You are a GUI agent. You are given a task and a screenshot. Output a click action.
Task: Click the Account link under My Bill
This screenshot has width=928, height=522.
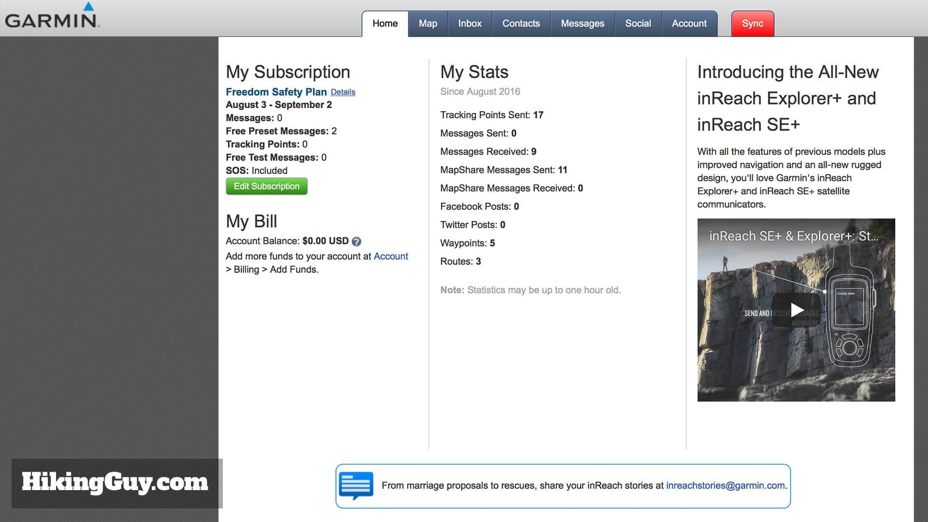point(391,256)
